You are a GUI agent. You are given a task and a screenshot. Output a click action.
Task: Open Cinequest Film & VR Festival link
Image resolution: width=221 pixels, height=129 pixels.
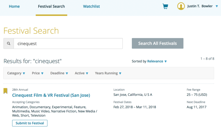(51, 95)
